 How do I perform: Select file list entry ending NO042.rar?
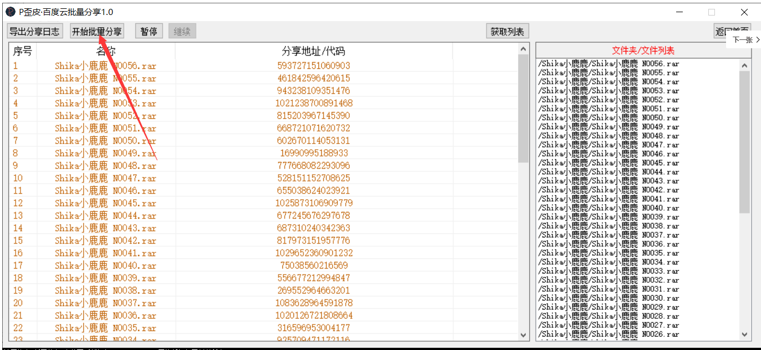tap(608, 190)
